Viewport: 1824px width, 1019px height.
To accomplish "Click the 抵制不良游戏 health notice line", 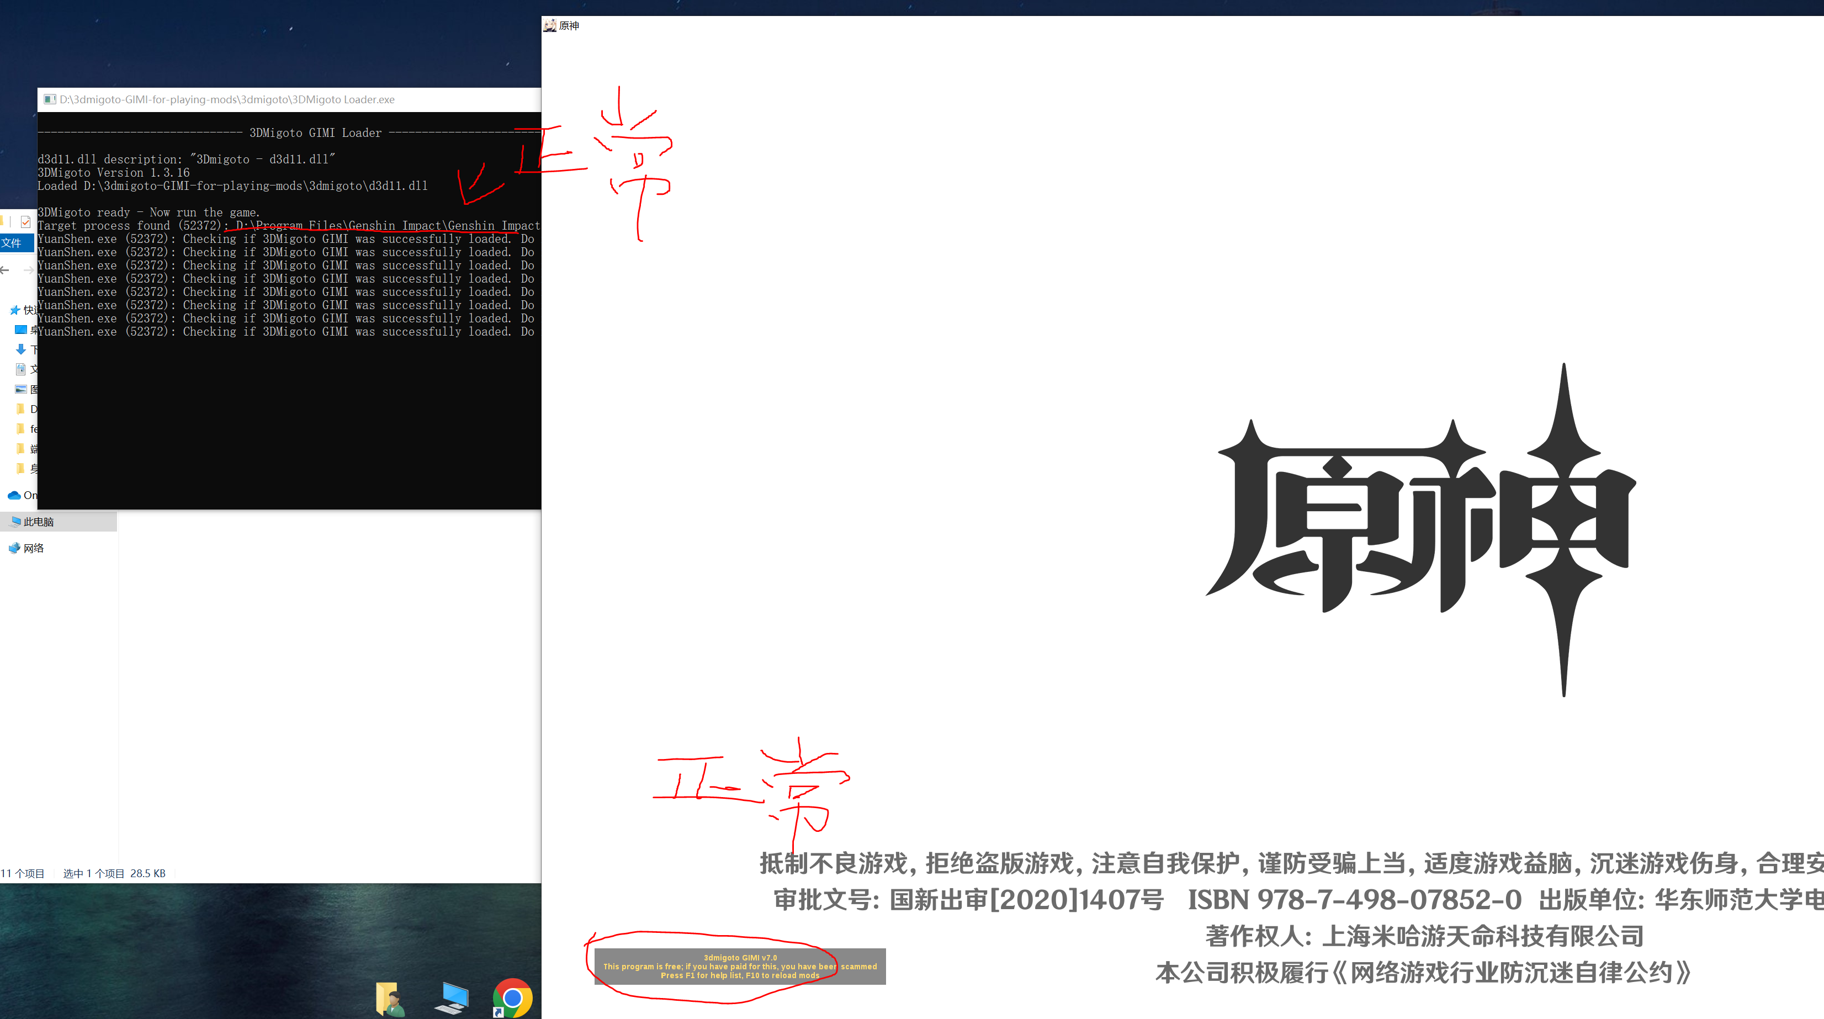I will point(1291,863).
